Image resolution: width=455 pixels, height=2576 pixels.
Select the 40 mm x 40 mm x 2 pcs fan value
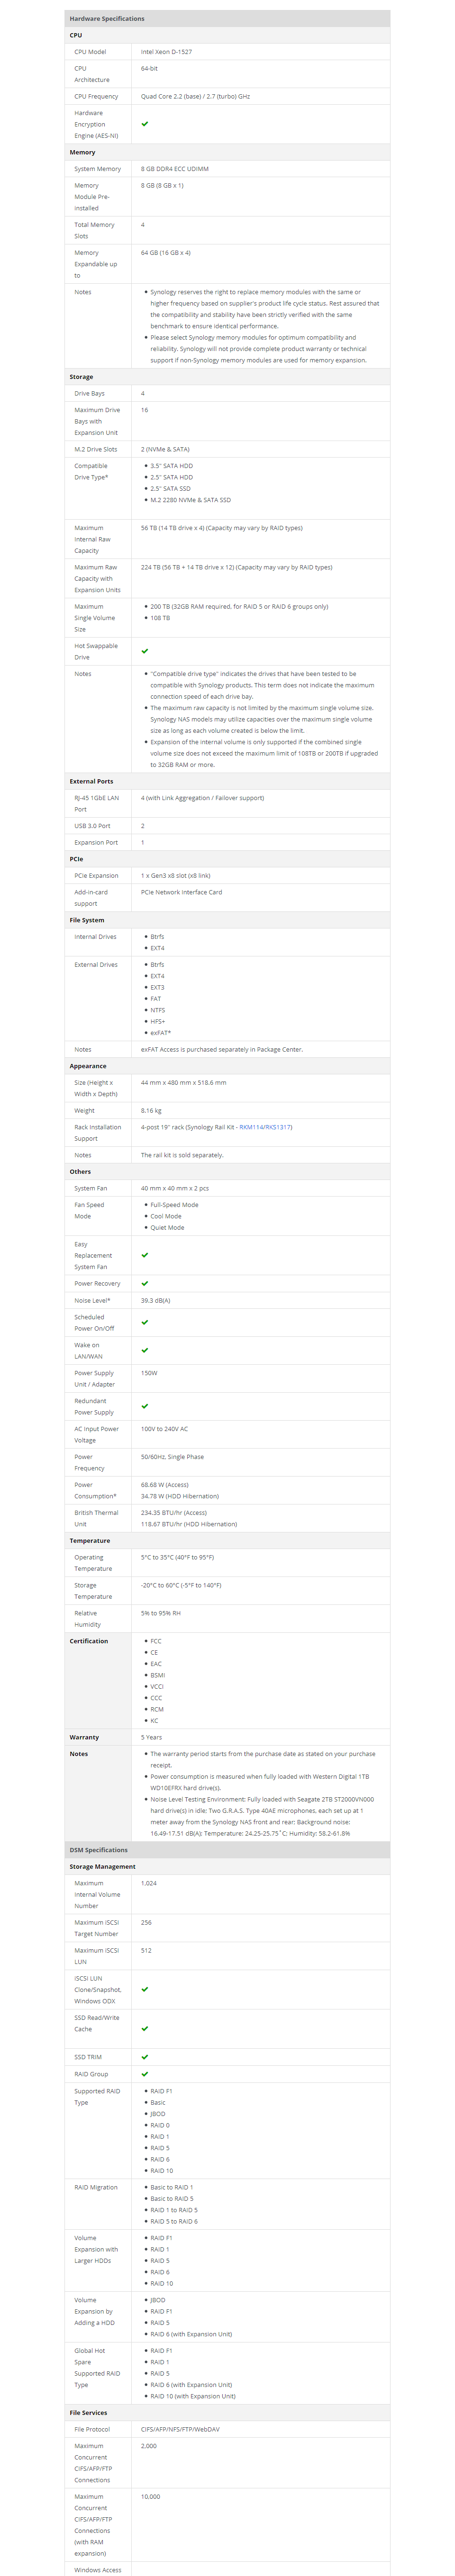point(175,1189)
